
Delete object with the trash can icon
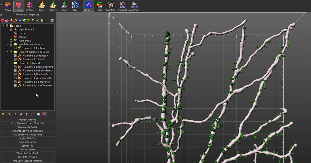pyautogui.click(x=52, y=20)
